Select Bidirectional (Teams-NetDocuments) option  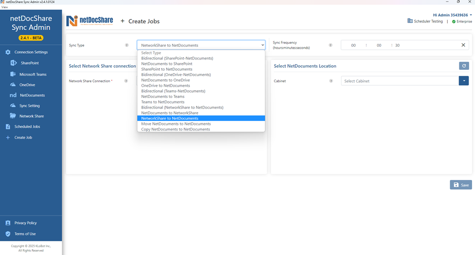click(201, 91)
